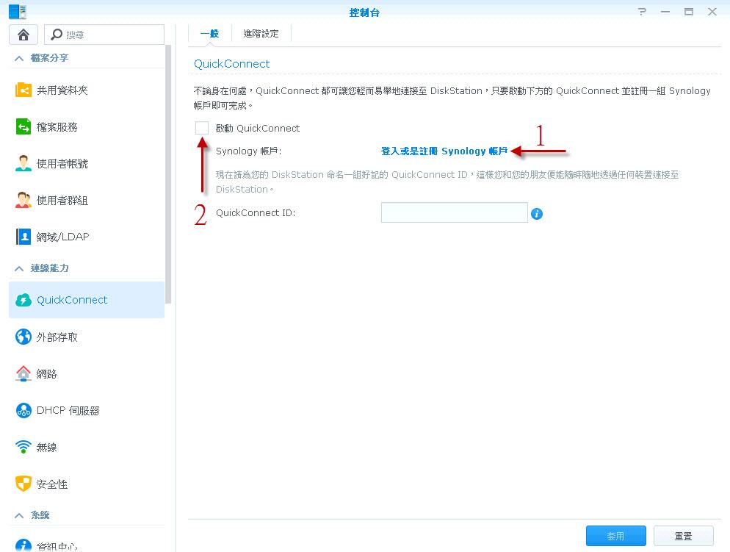Click the 重置 reset button
This screenshot has width=730, height=552.
point(684,536)
